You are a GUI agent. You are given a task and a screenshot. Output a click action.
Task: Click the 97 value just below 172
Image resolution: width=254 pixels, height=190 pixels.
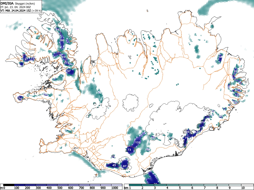click(69, 71)
